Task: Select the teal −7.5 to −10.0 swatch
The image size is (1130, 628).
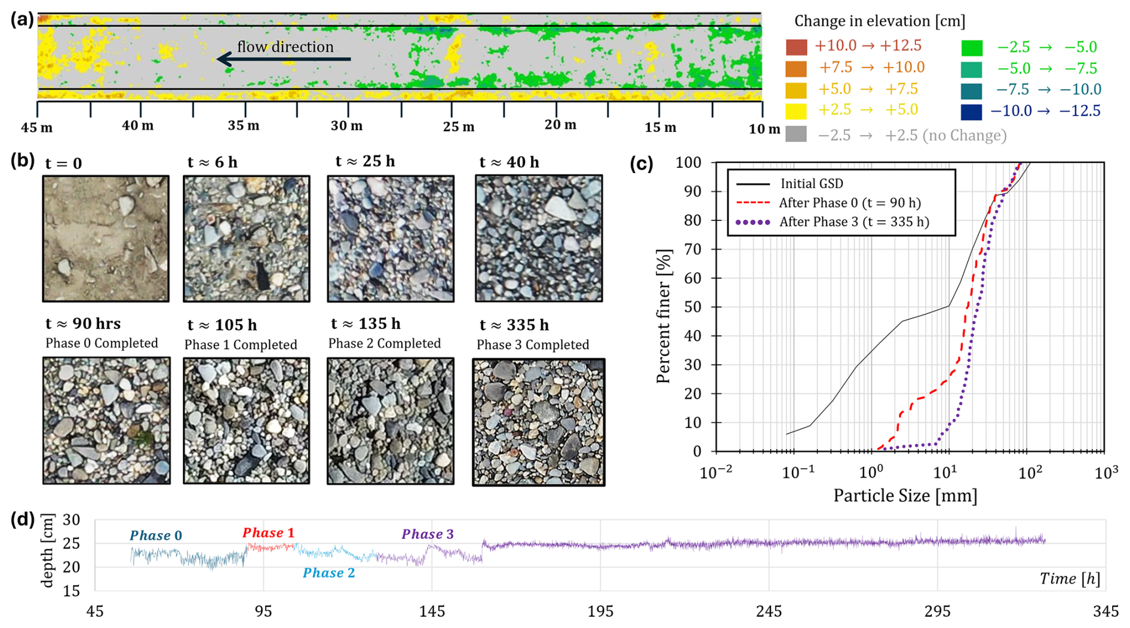Action: click(x=972, y=91)
